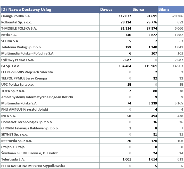
Task: Click the Telestrada S.A. Dawca value 1 001
Action: pyautogui.click(x=127, y=159)
